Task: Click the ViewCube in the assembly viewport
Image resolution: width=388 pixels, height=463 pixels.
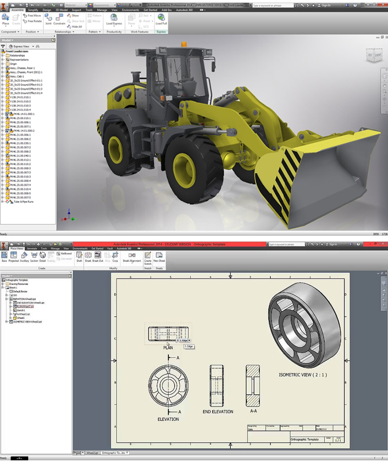Action: pos(374,55)
